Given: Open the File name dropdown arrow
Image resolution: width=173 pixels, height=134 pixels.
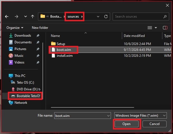Looking at the screenshot, I should 108,116.
